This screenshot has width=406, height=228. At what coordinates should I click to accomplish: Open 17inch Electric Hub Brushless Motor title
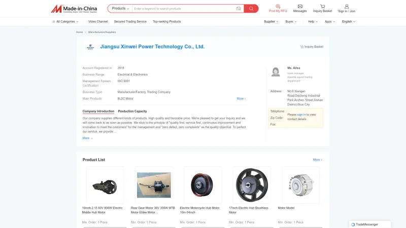pos(249,210)
